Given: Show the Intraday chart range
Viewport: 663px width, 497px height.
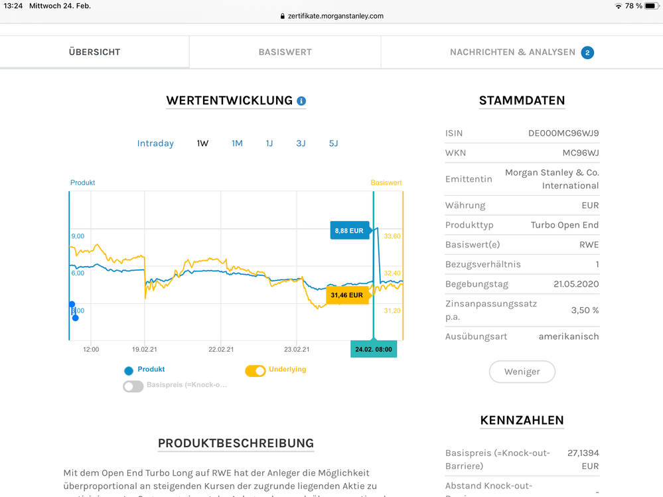Looking at the screenshot, I should pos(155,143).
